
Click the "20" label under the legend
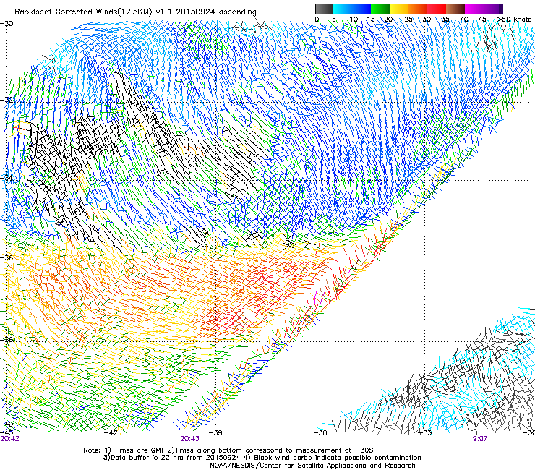click(389, 20)
